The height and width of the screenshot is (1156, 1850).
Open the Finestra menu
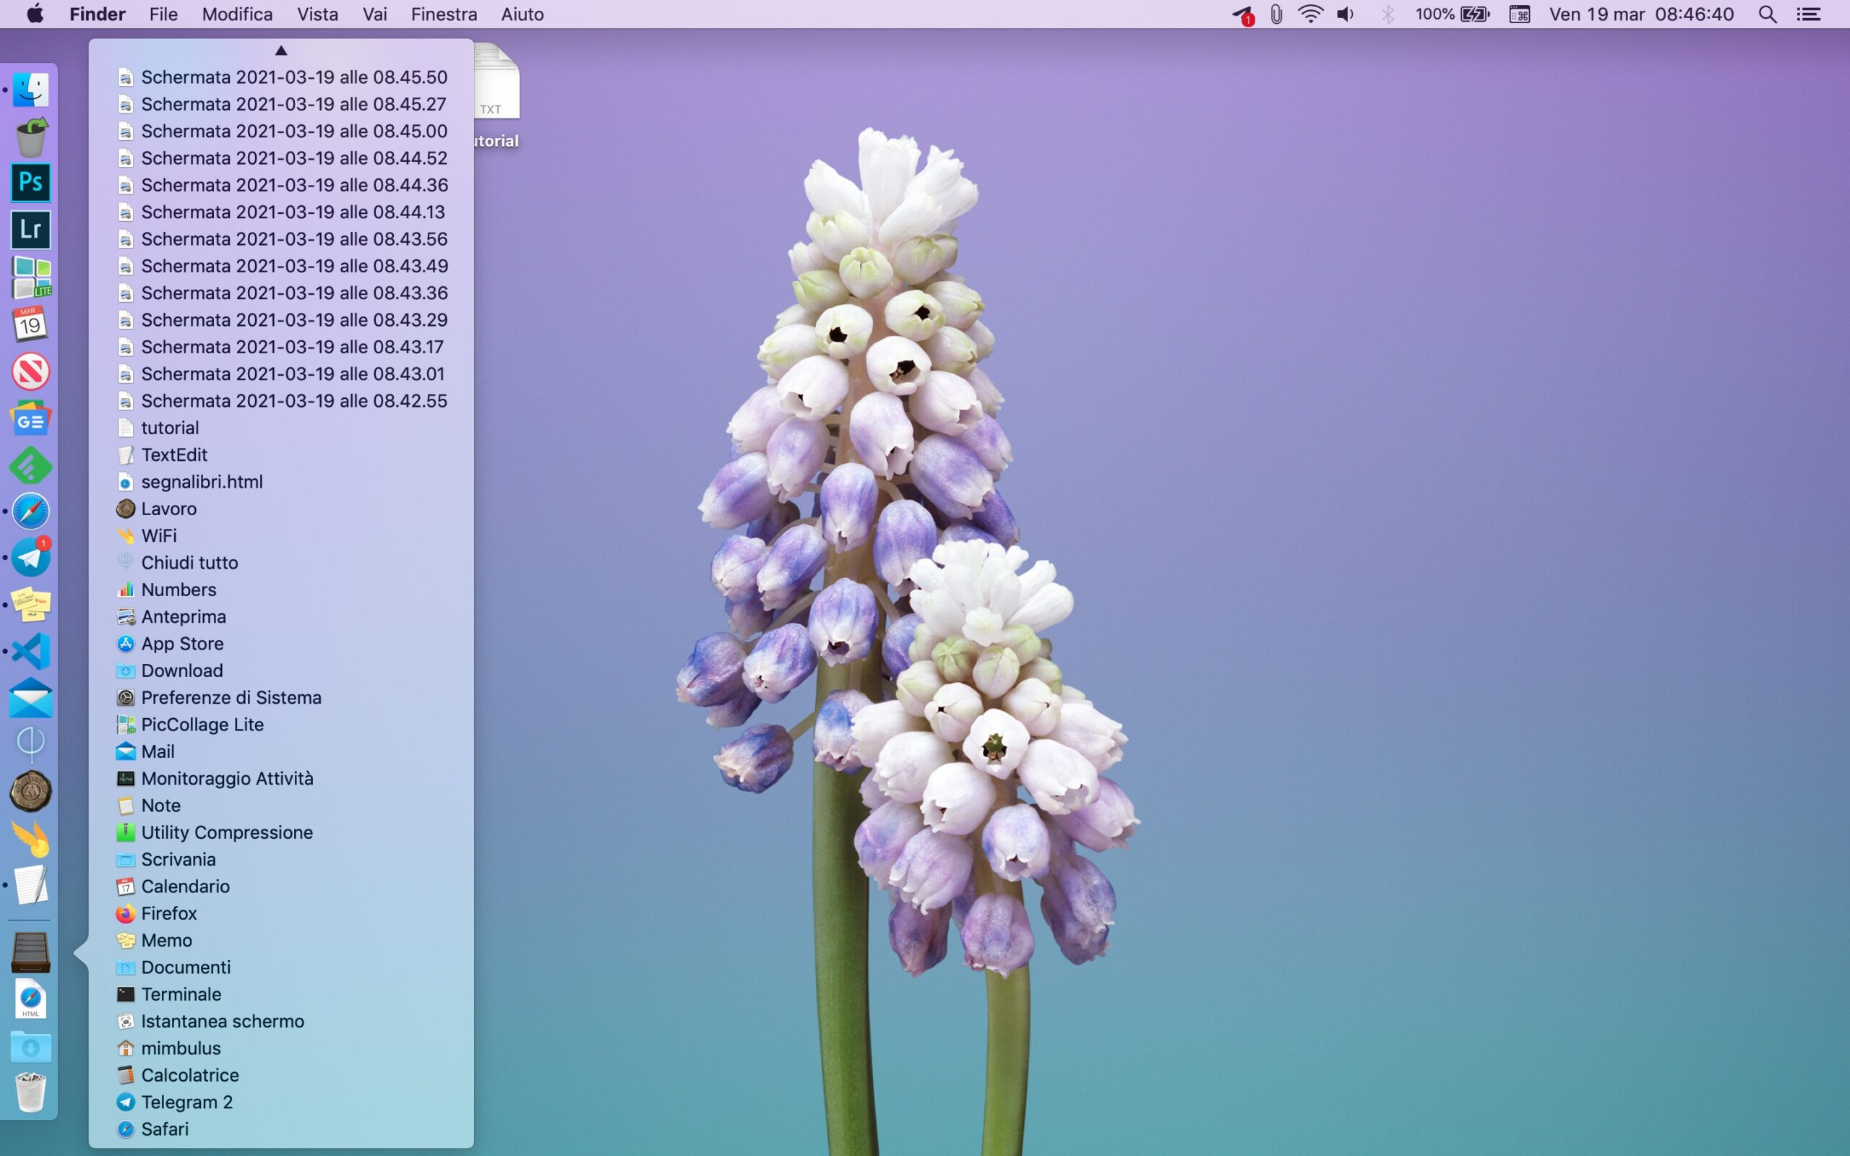pos(444,14)
